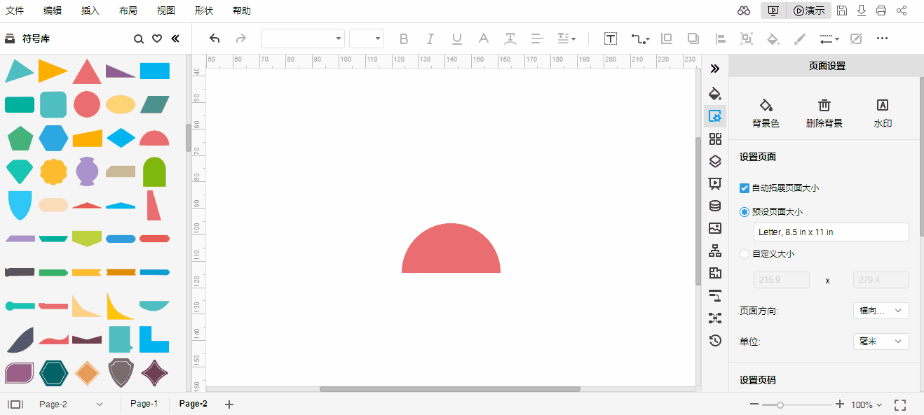924x415 pixels.
Task: Expand the Page-2 page selector dropdown
Action: coord(99,405)
